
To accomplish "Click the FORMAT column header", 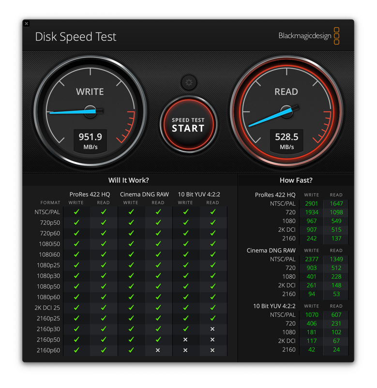I will 50,203.
